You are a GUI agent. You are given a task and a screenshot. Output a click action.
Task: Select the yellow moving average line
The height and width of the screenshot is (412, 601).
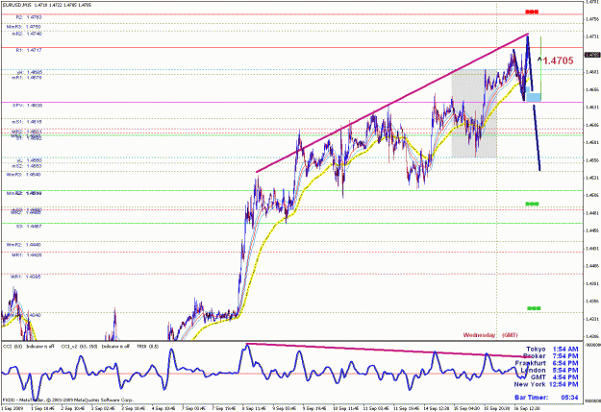coord(268,233)
